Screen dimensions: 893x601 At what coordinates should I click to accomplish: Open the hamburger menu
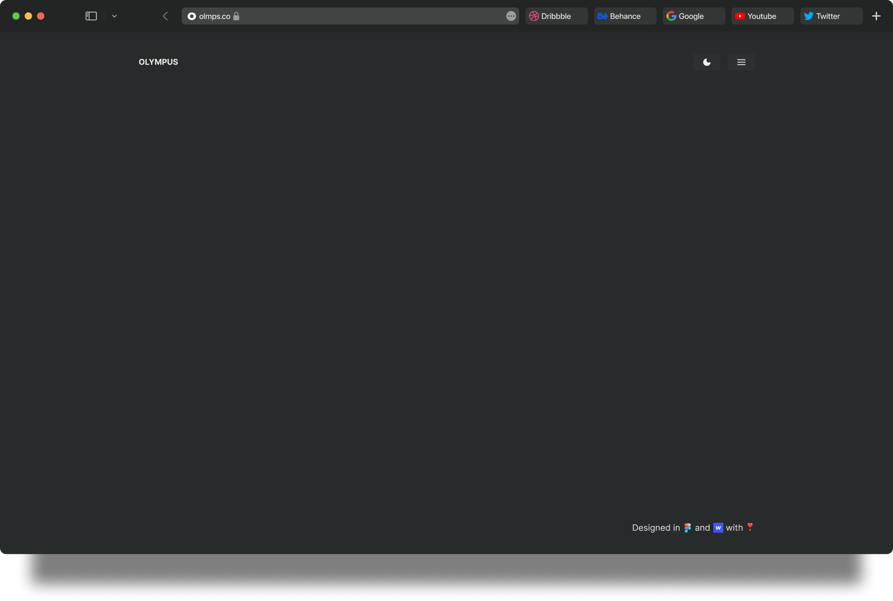click(741, 62)
